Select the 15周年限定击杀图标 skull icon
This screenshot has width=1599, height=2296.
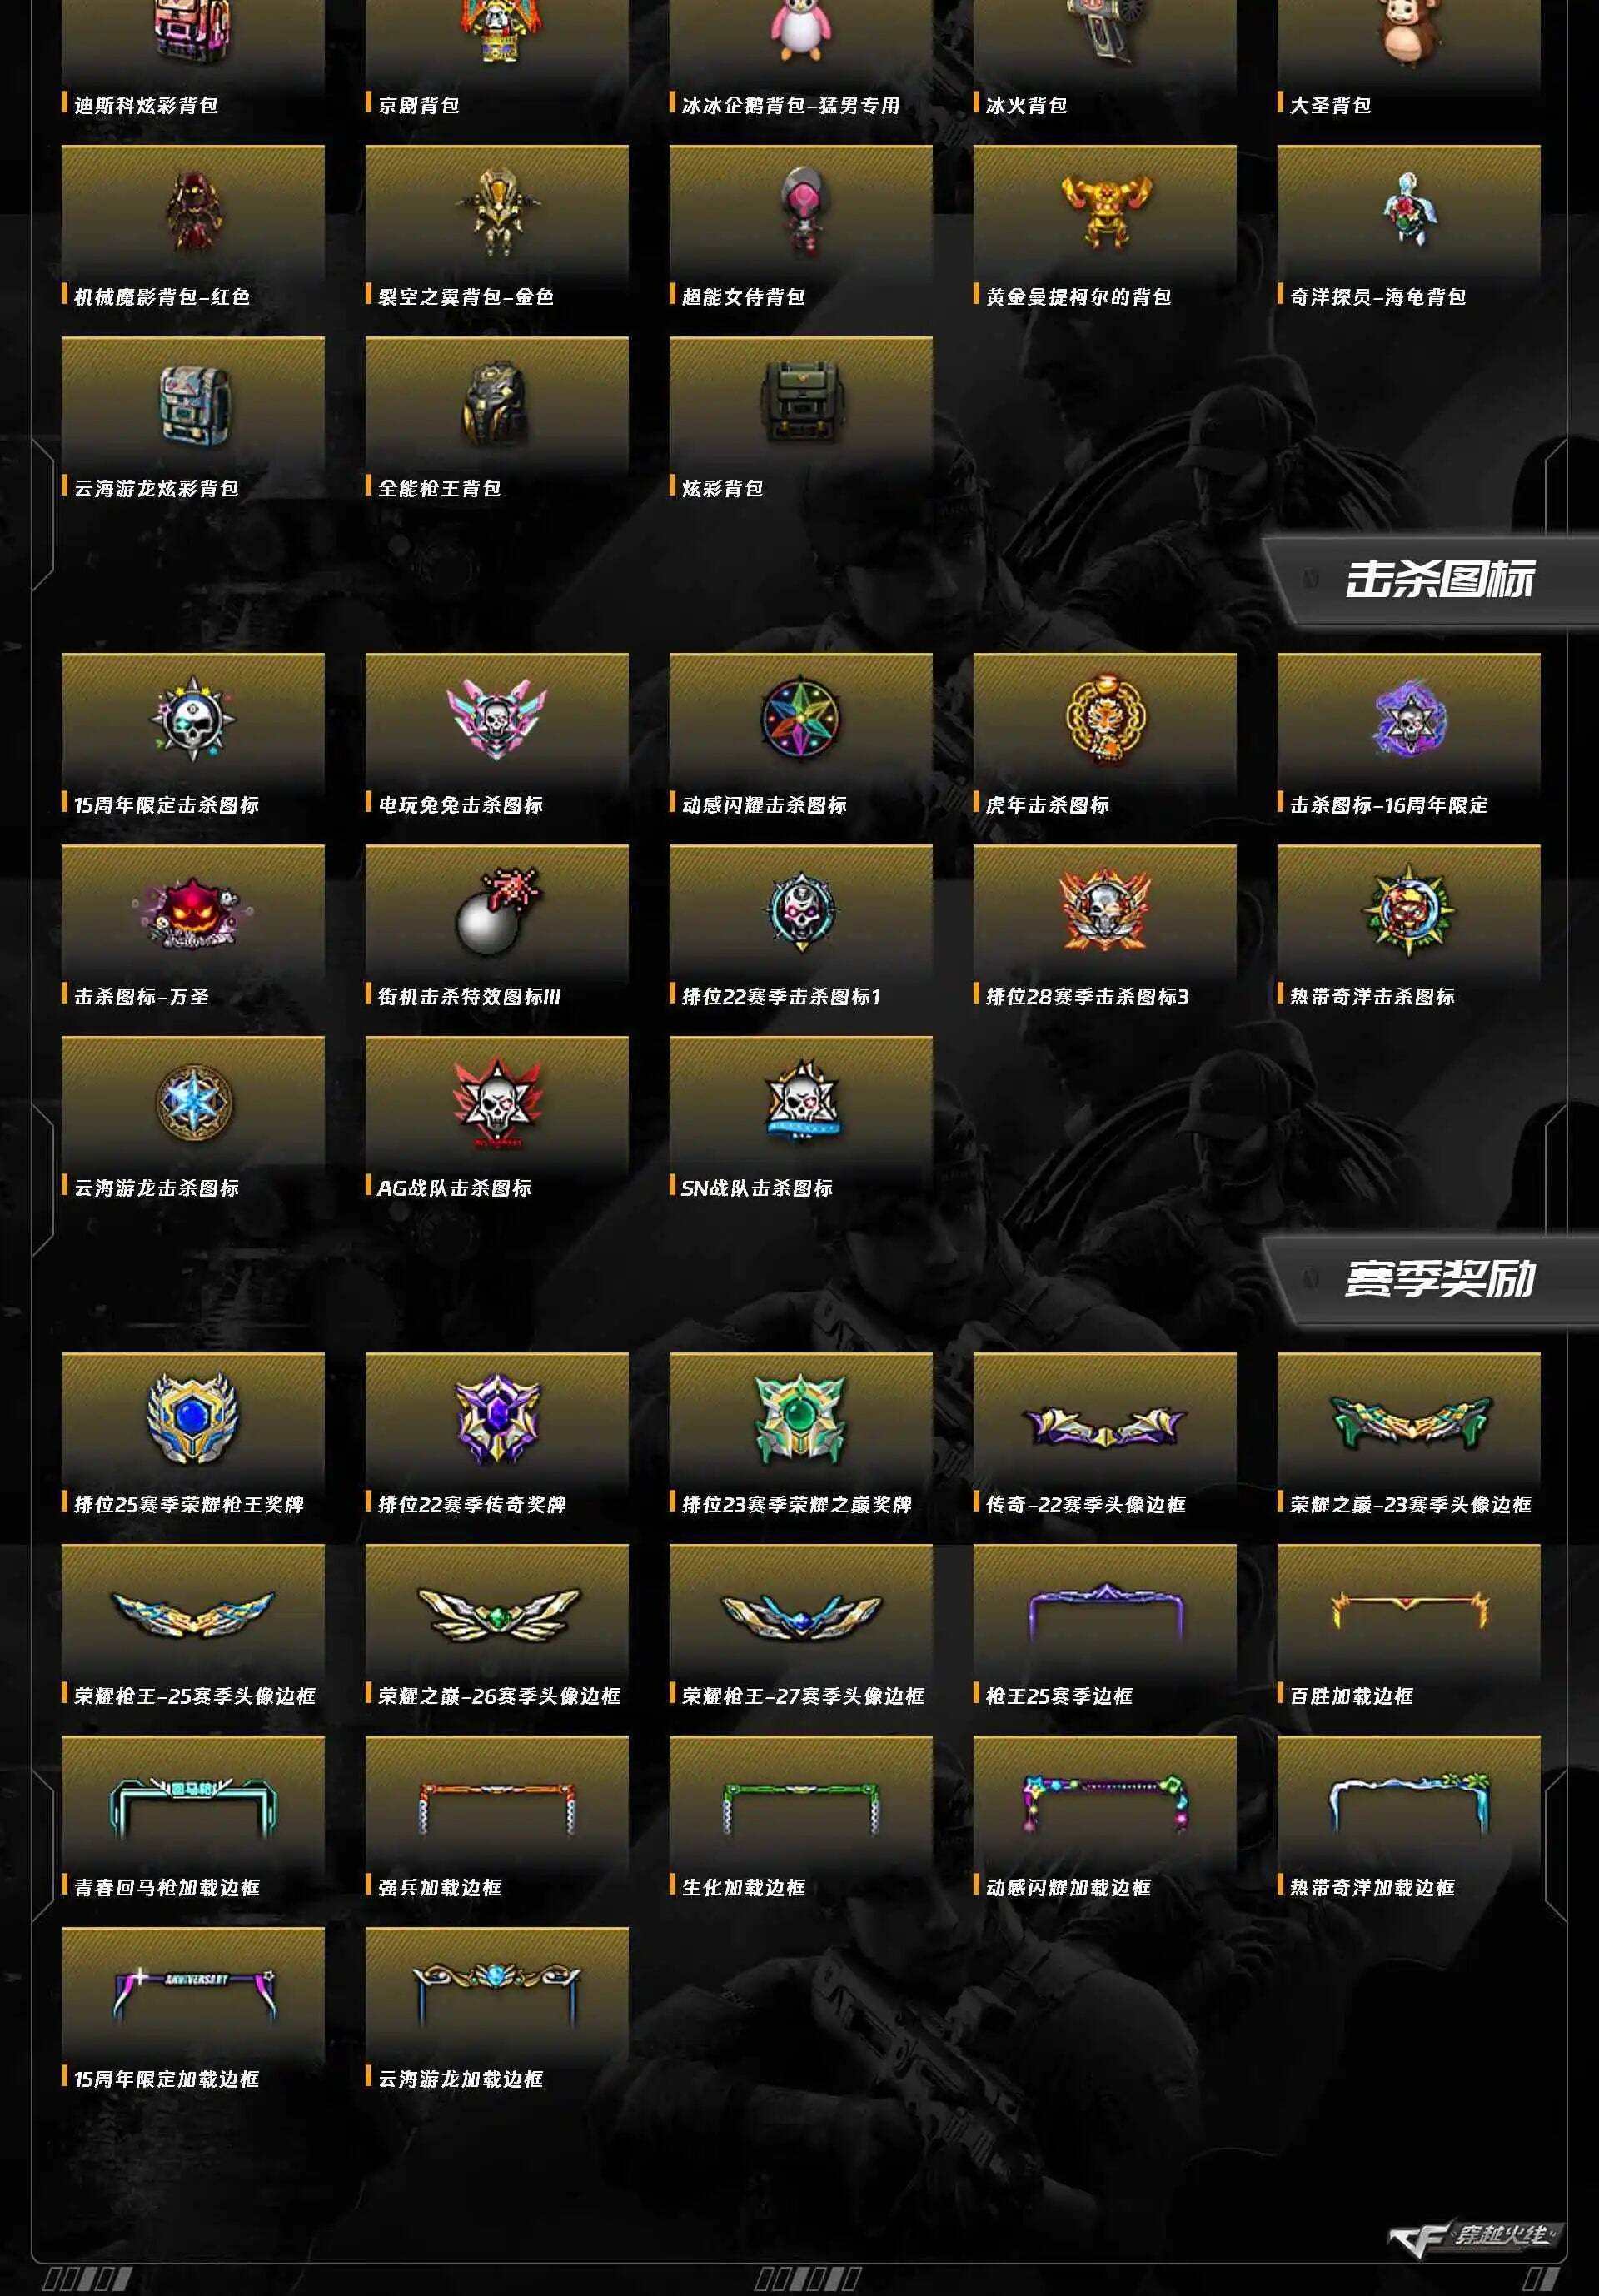(x=192, y=716)
